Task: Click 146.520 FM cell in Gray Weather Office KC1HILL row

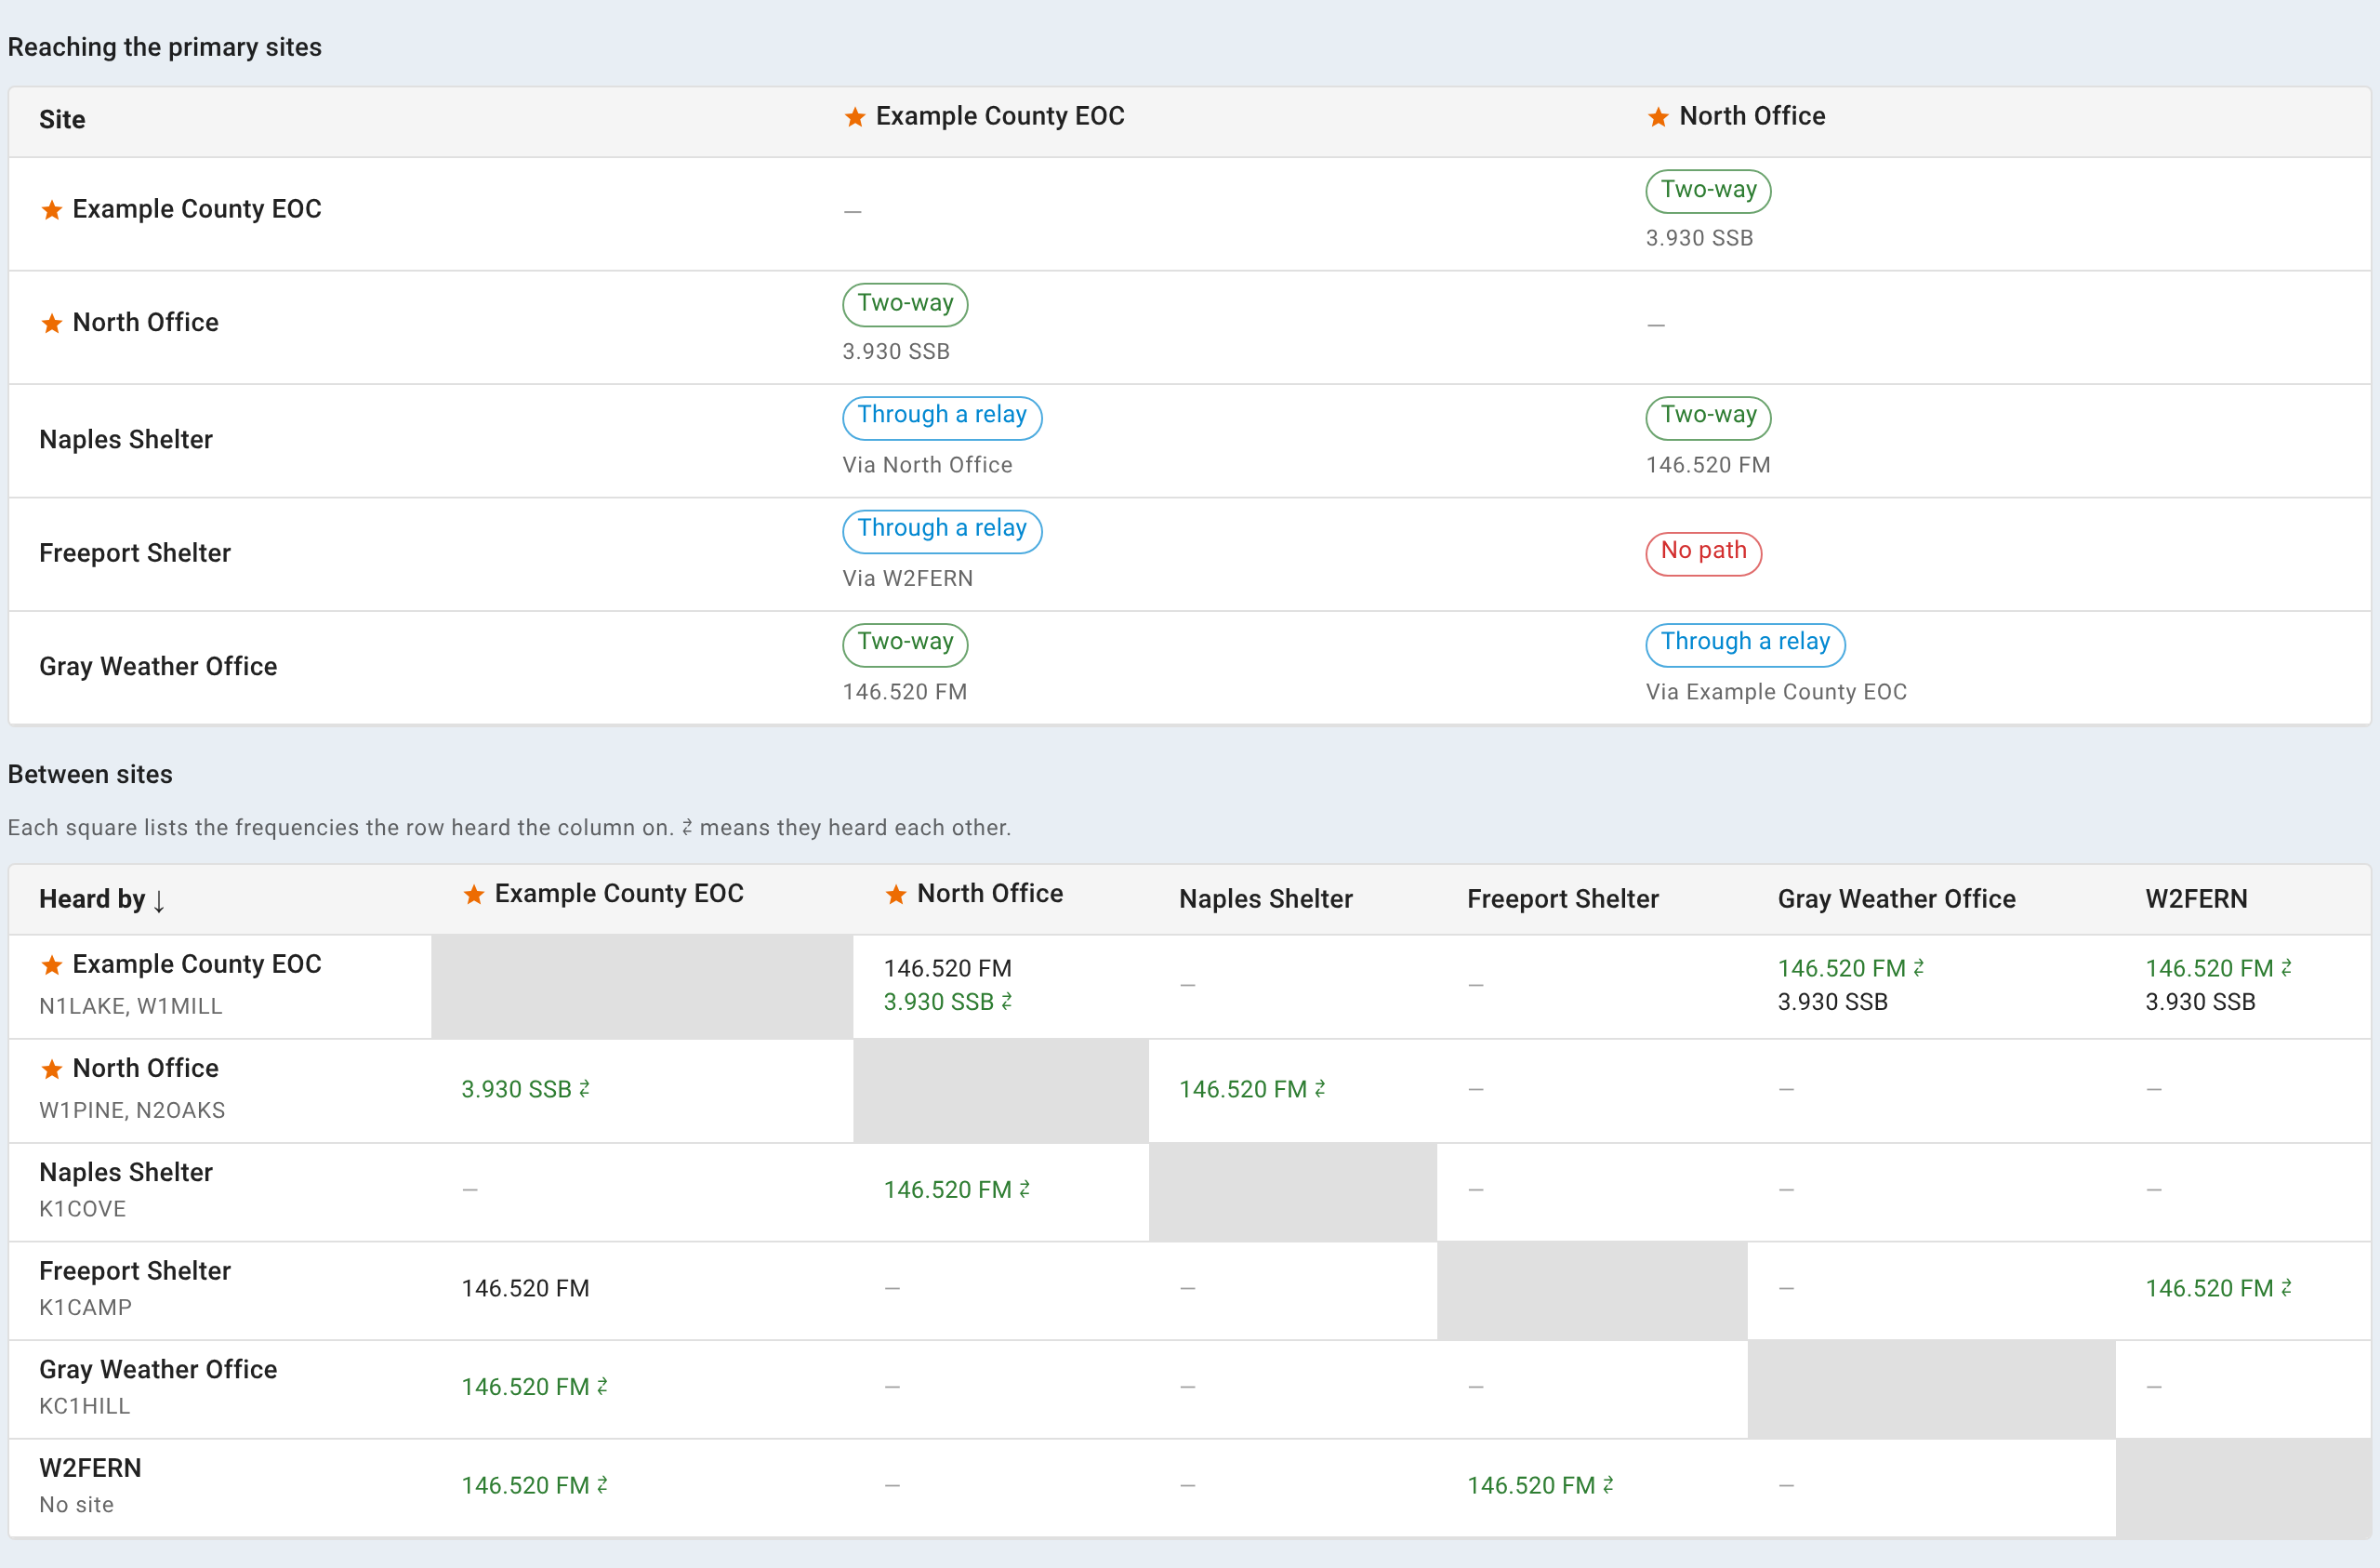Action: (x=534, y=1388)
